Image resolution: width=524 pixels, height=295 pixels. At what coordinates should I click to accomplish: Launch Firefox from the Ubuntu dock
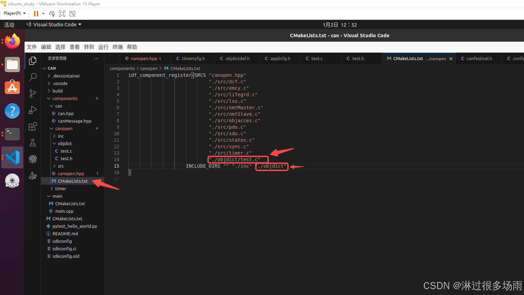(12, 41)
